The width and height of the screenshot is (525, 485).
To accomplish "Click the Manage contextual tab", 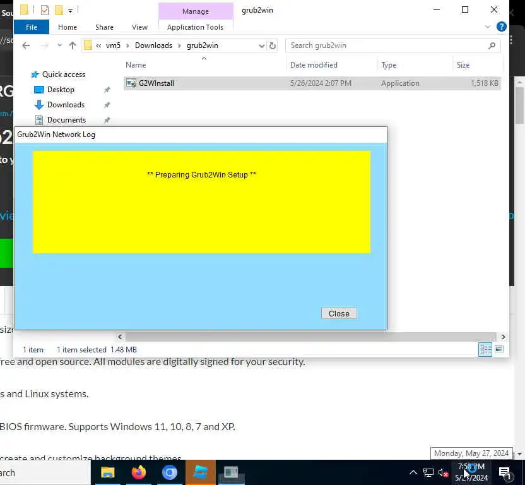I will (196, 11).
